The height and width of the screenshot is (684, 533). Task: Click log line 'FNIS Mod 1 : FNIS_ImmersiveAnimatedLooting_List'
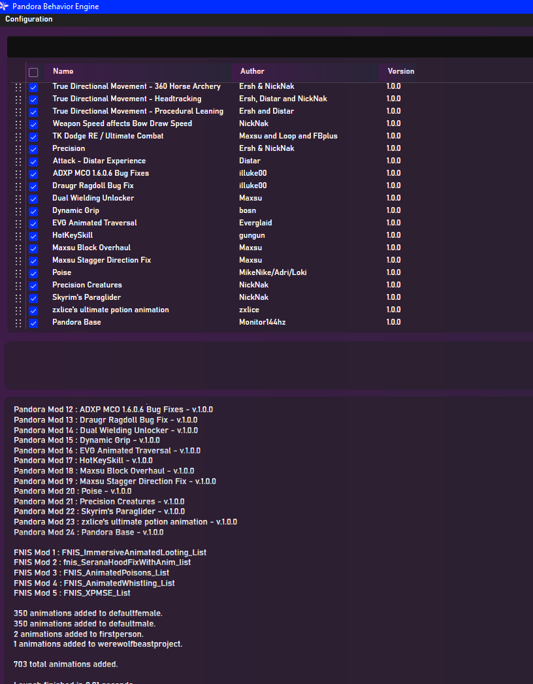click(x=110, y=553)
